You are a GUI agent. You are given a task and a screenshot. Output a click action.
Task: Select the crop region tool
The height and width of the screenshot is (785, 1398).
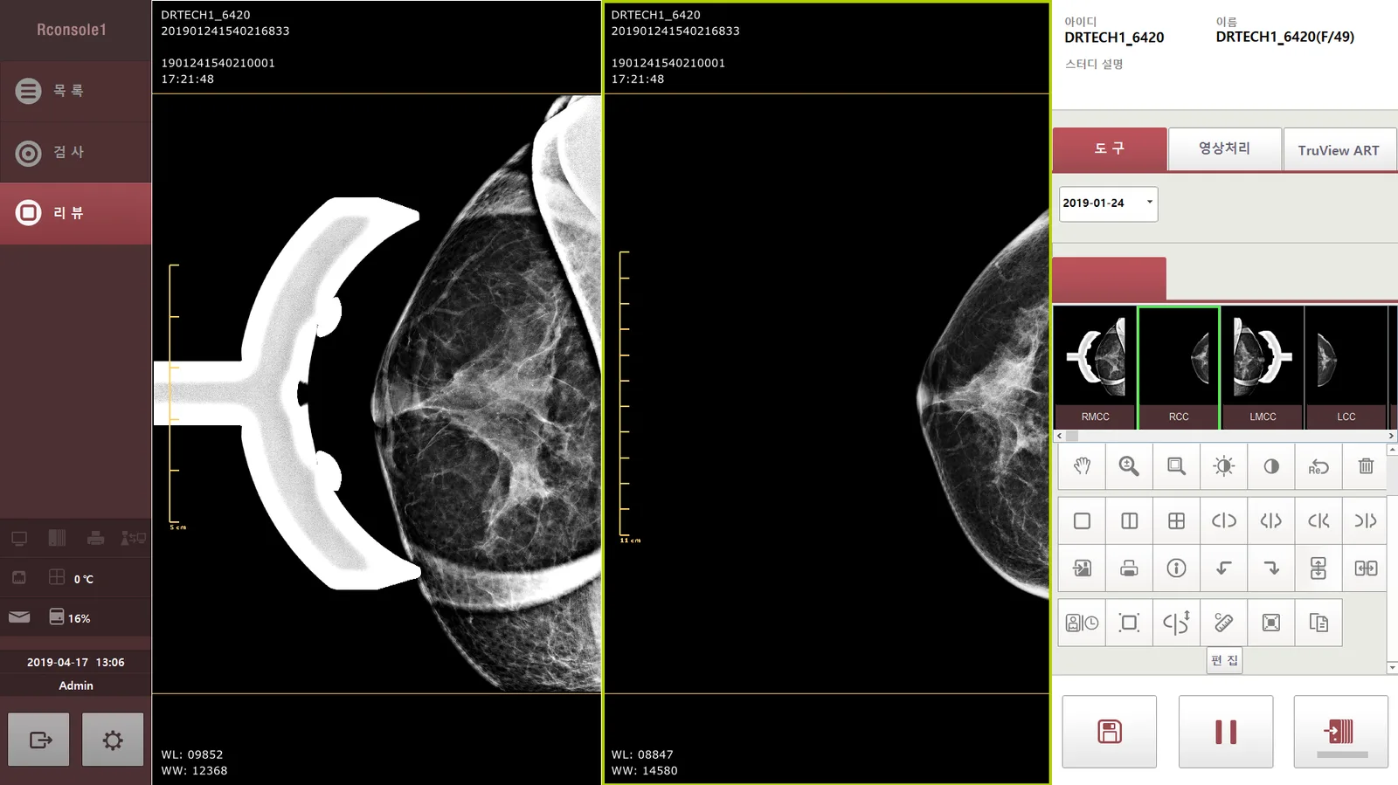[1129, 623]
